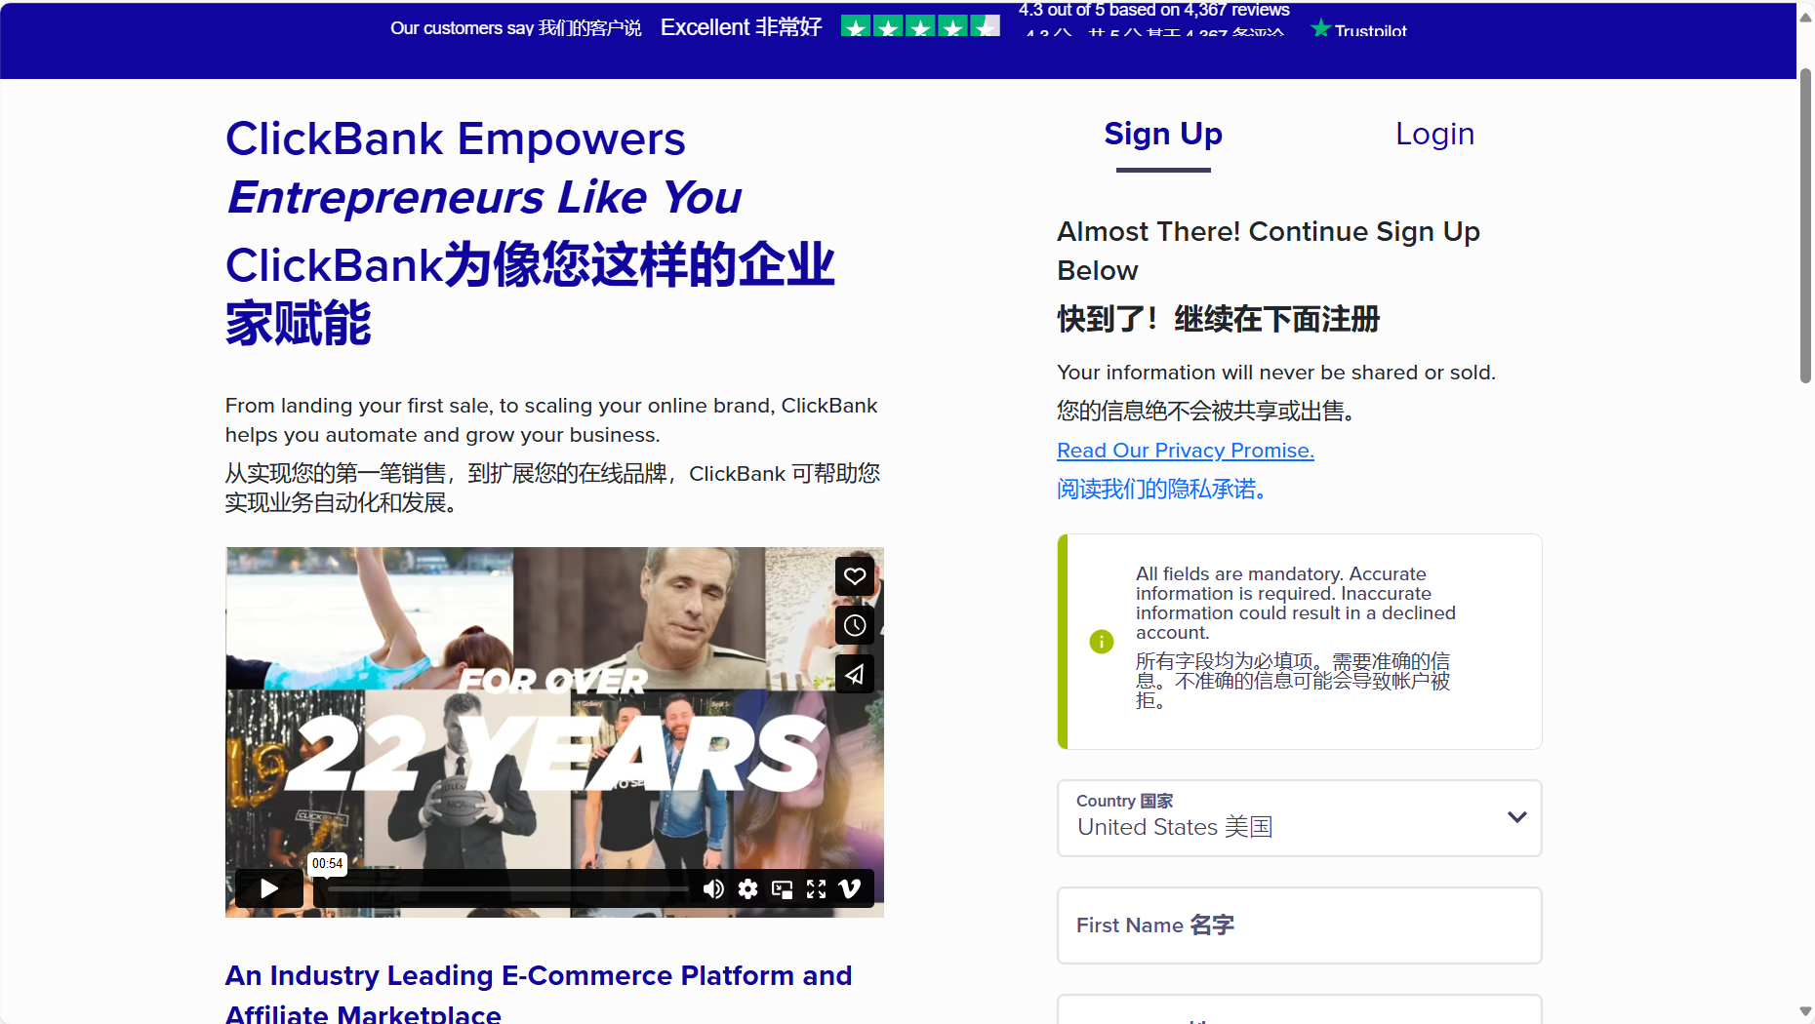The height and width of the screenshot is (1024, 1815).
Task: Open Read Our Privacy Promise link
Action: pyautogui.click(x=1186, y=451)
